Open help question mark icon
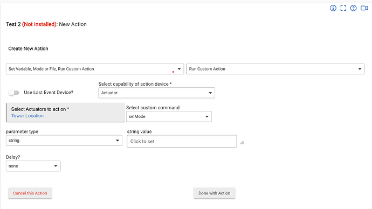This screenshot has height=209, width=372. (353, 8)
